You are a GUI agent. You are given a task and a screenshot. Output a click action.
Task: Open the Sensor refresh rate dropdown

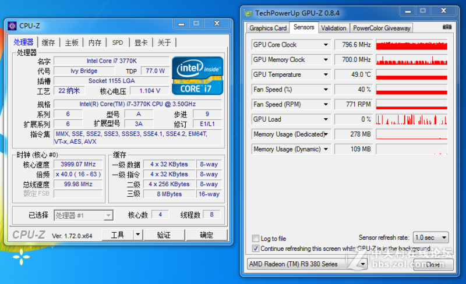coord(430,237)
